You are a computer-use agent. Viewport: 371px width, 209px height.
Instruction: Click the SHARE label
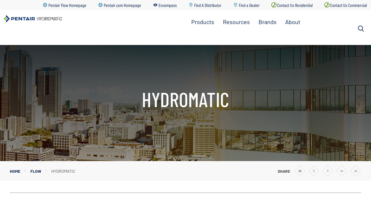(x=284, y=171)
